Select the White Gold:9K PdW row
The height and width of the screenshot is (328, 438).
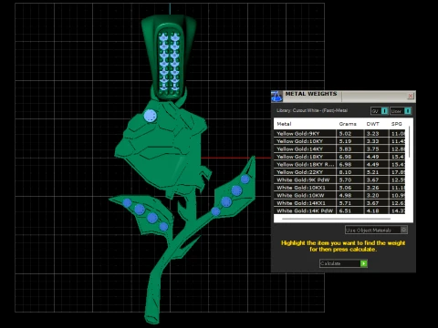coord(339,179)
